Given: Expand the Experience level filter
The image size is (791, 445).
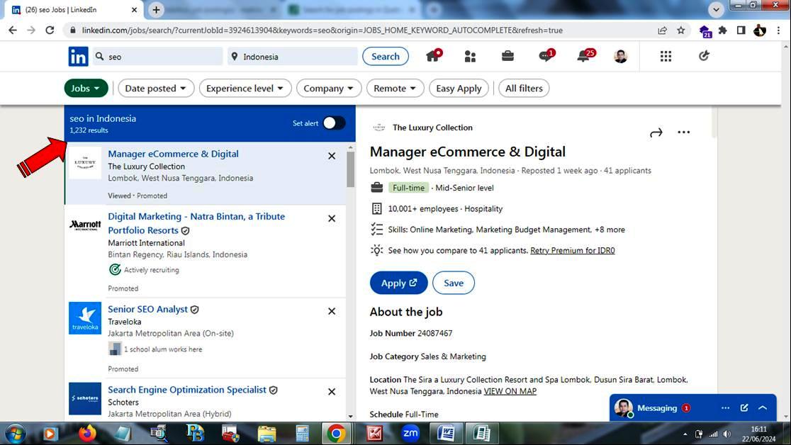Looking at the screenshot, I should [x=245, y=89].
